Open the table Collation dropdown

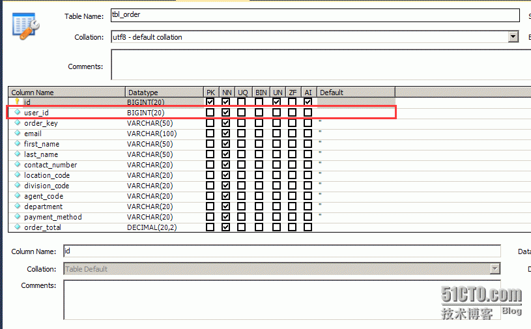pyautogui.click(x=513, y=36)
